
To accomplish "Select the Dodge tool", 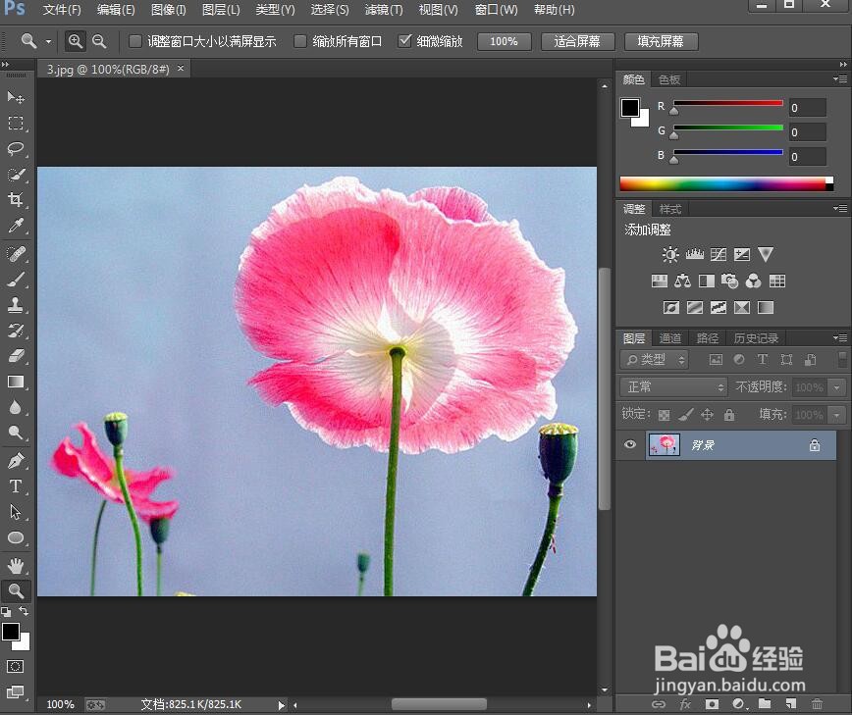I will pyautogui.click(x=16, y=433).
